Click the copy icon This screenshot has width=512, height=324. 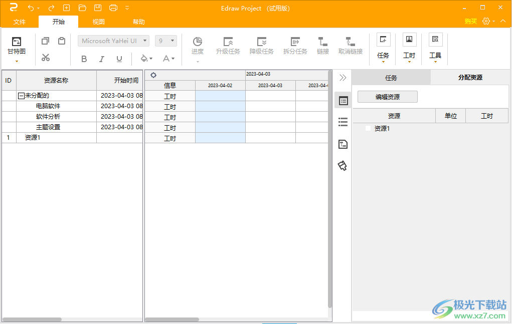[46, 41]
